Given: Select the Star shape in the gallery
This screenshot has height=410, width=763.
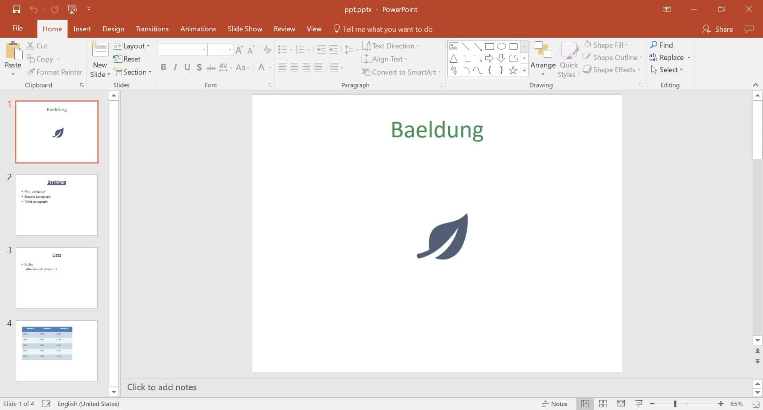Looking at the screenshot, I should (x=513, y=71).
